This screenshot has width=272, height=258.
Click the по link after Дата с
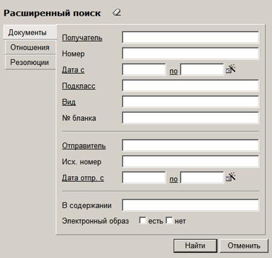tap(174, 71)
